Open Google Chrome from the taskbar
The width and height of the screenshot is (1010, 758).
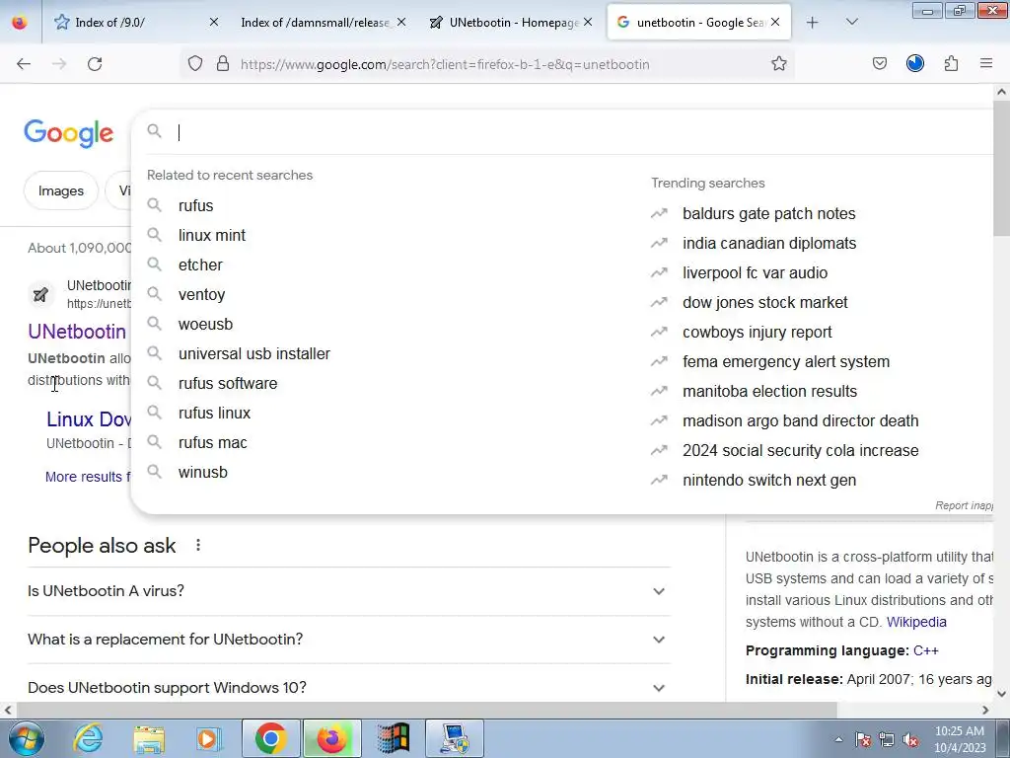point(270,738)
